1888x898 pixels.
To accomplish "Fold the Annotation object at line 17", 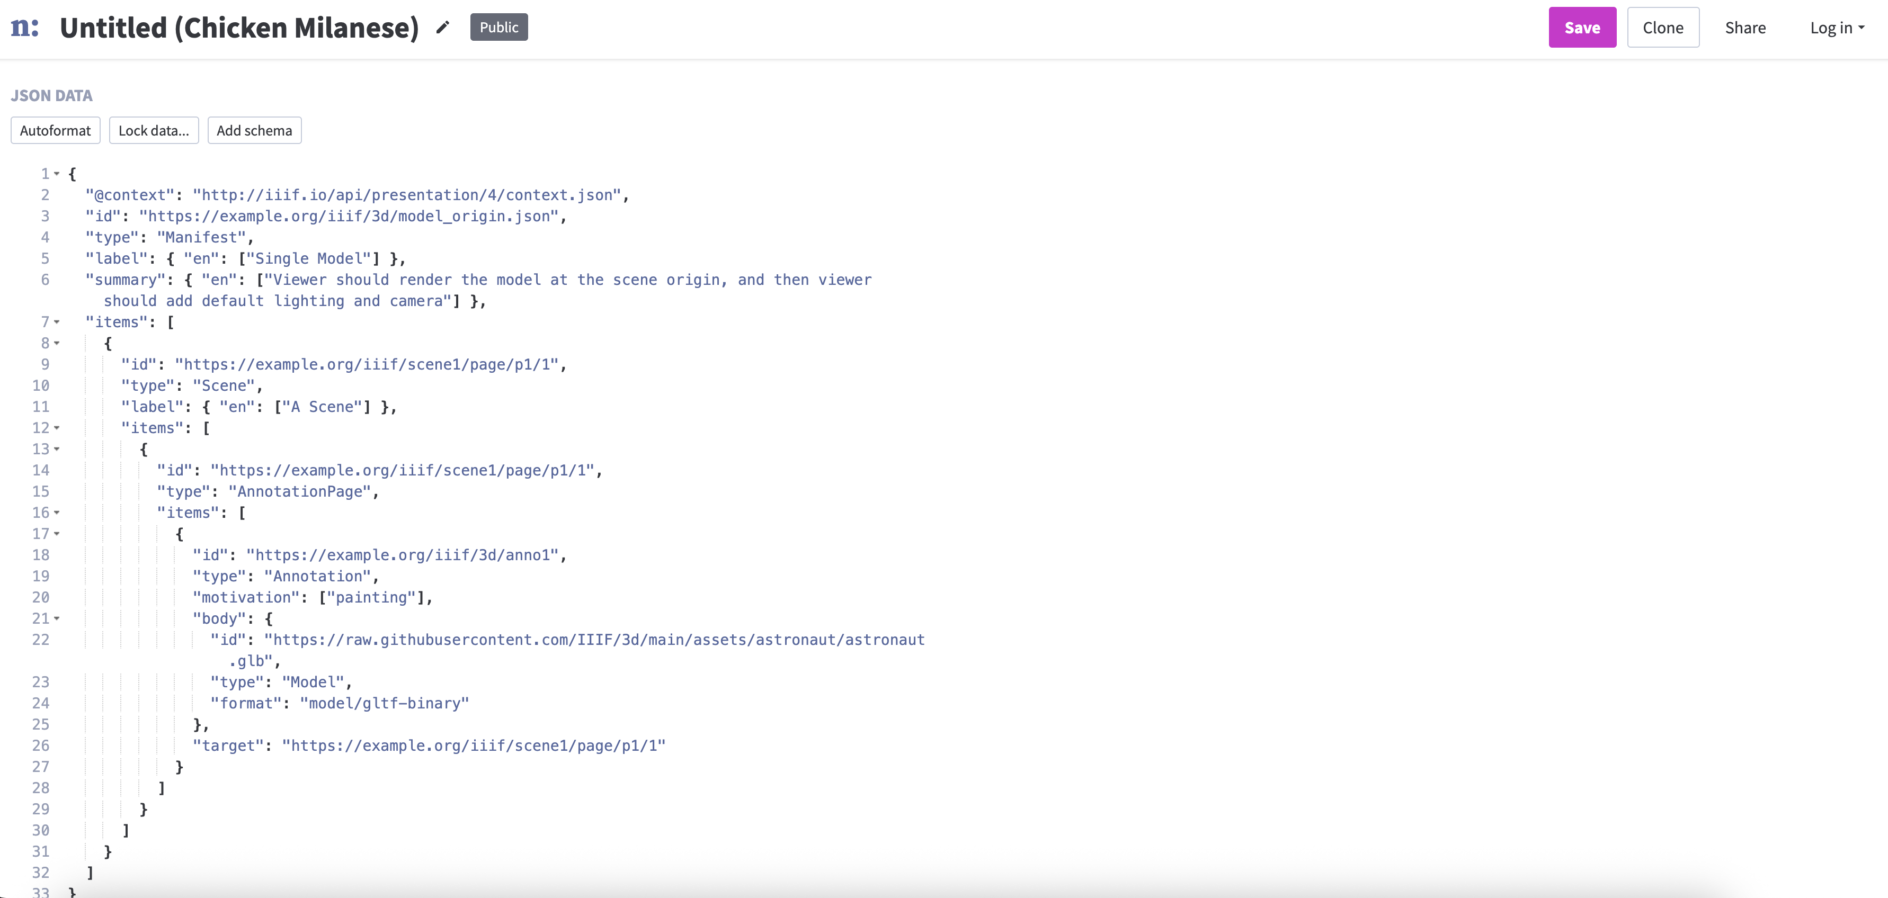I will click(x=57, y=534).
